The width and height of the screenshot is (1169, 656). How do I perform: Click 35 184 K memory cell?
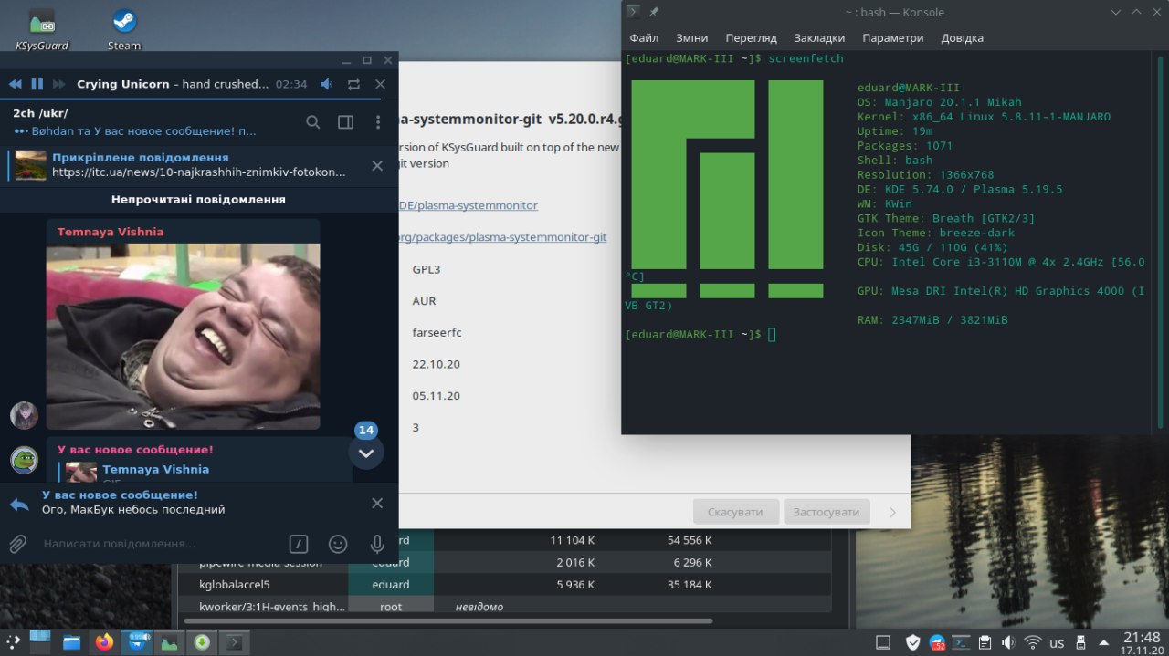pos(690,584)
